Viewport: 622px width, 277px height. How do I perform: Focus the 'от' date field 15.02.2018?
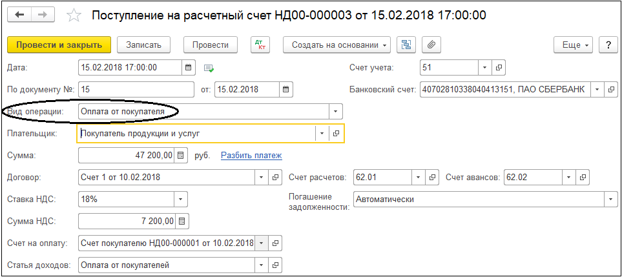(x=247, y=90)
